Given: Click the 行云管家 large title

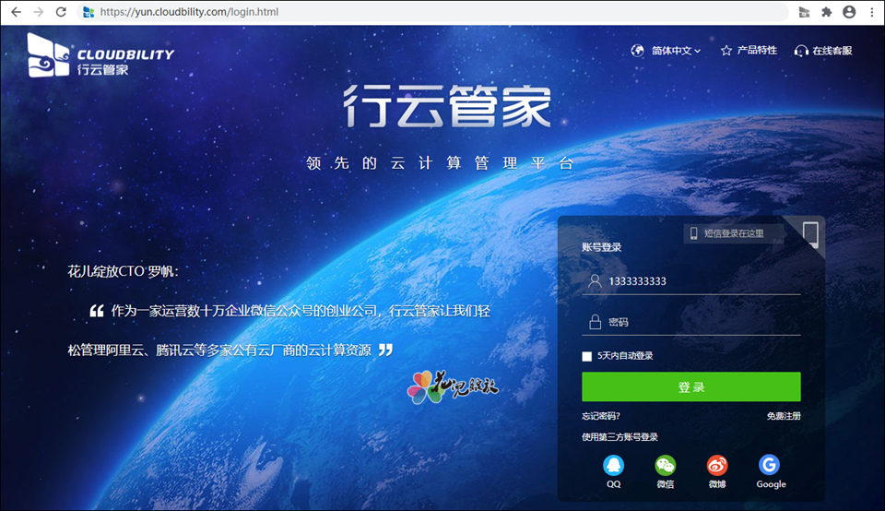Looking at the screenshot, I should click(447, 106).
